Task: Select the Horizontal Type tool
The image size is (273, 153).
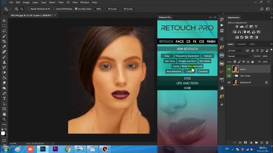Action: tap(4, 99)
